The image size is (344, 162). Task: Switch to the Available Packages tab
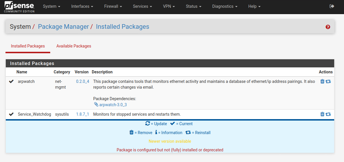74,46
